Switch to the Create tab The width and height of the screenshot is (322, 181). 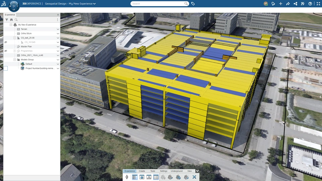(142, 171)
